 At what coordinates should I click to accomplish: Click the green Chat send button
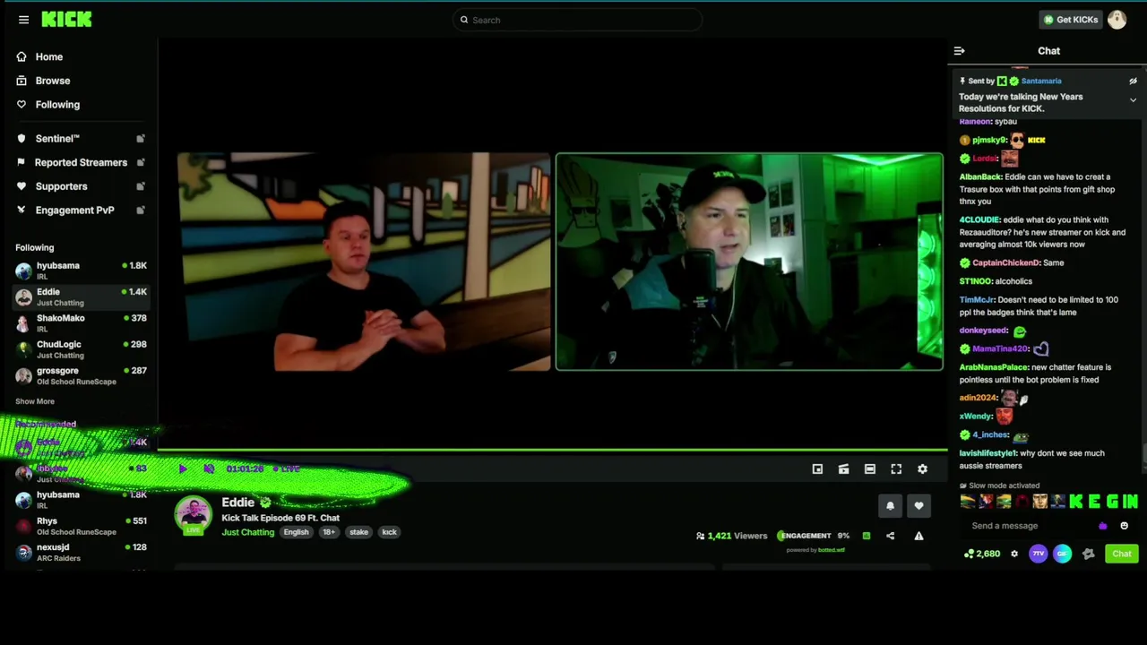click(x=1121, y=554)
